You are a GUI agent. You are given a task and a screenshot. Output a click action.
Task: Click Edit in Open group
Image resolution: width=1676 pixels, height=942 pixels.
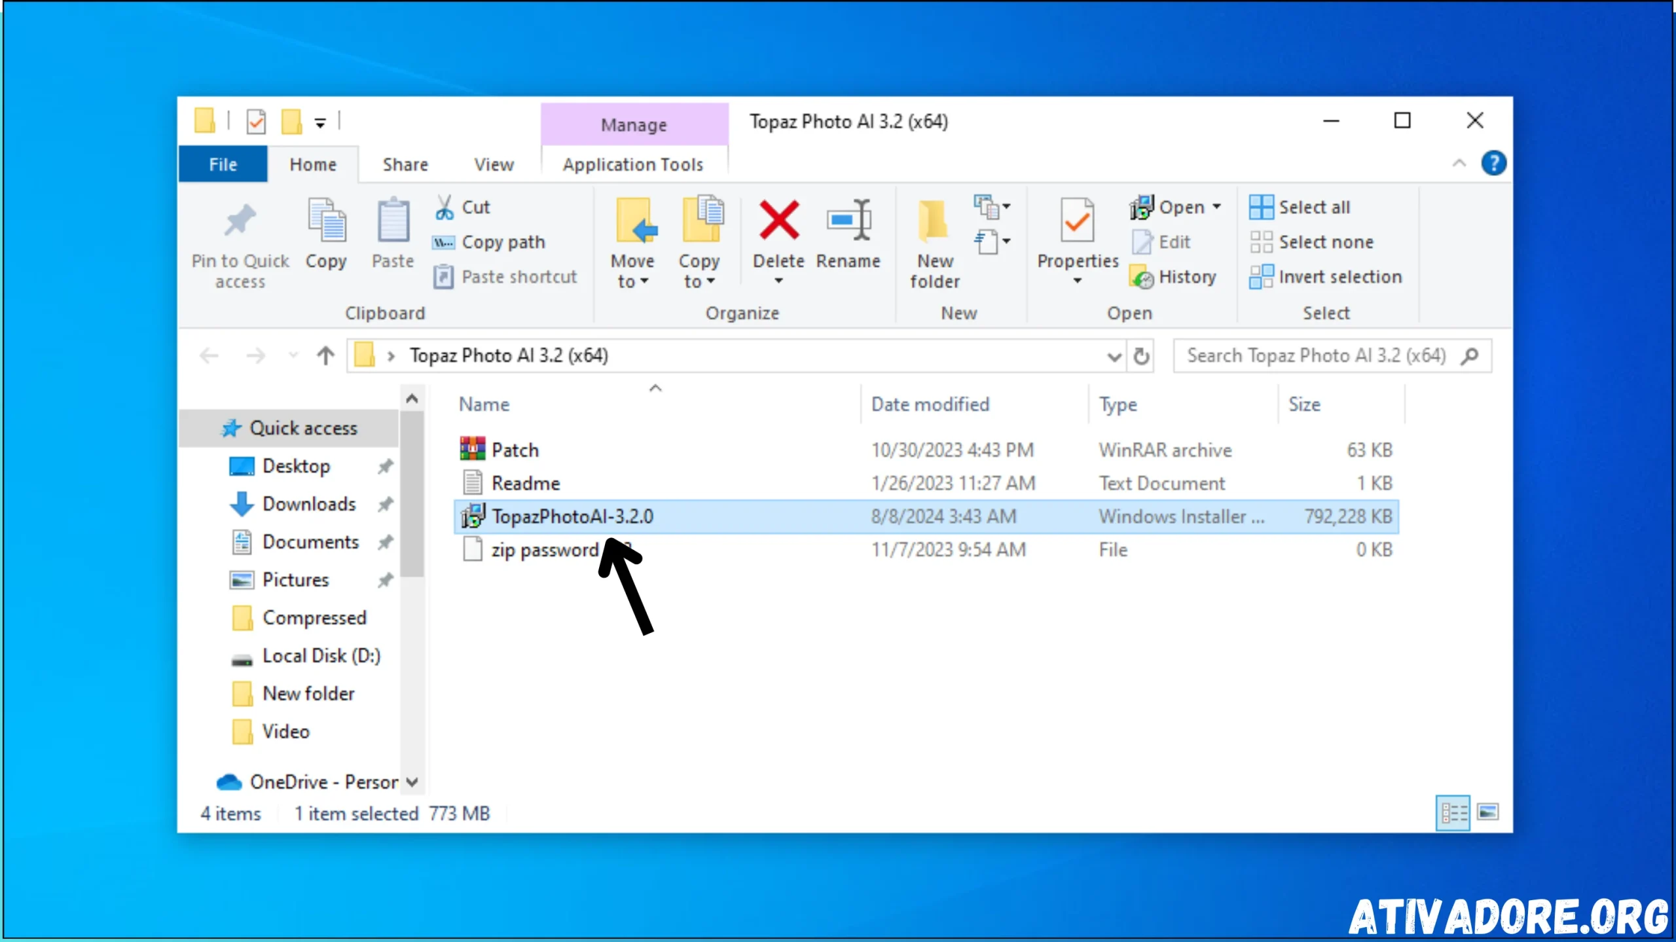(x=1161, y=242)
